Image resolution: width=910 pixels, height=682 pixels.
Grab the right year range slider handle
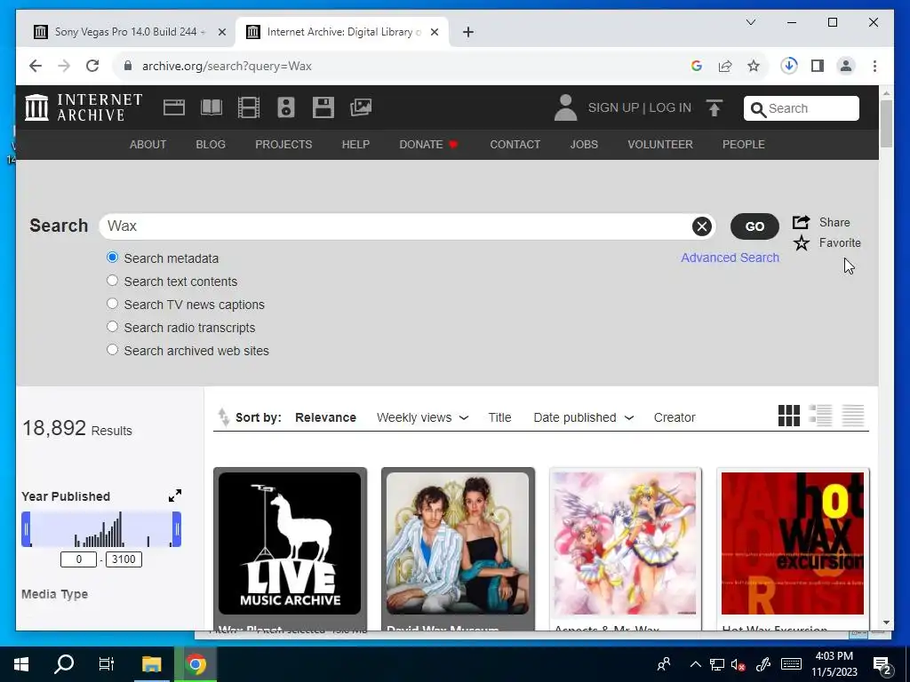[x=177, y=529]
